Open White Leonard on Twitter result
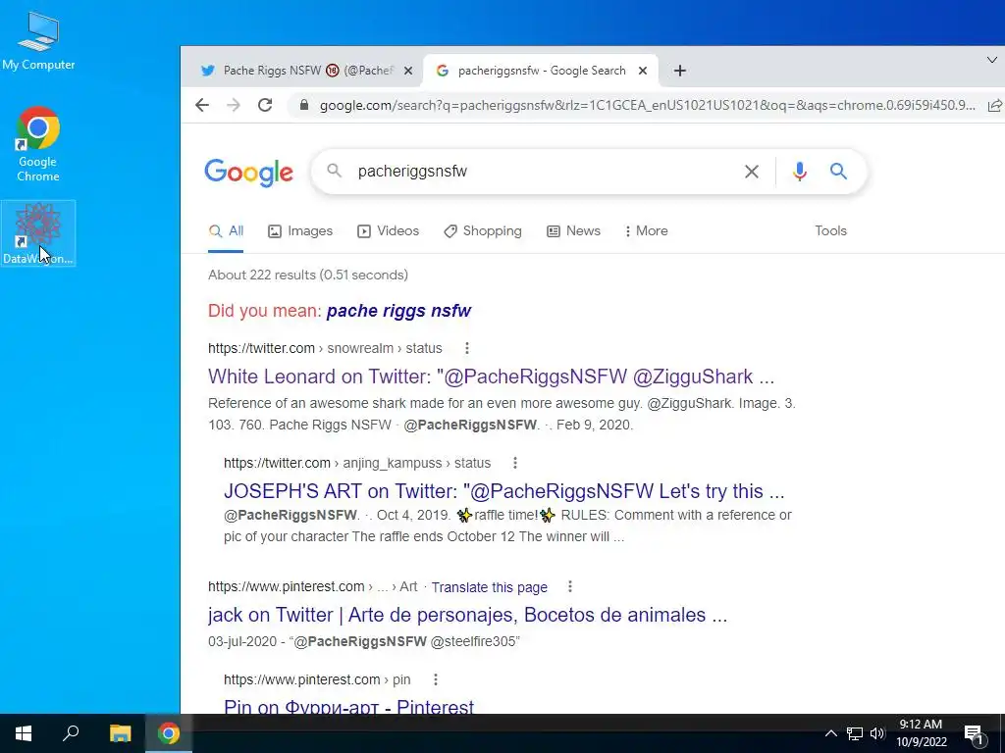Screen dimensions: 1005x753 (x=491, y=376)
